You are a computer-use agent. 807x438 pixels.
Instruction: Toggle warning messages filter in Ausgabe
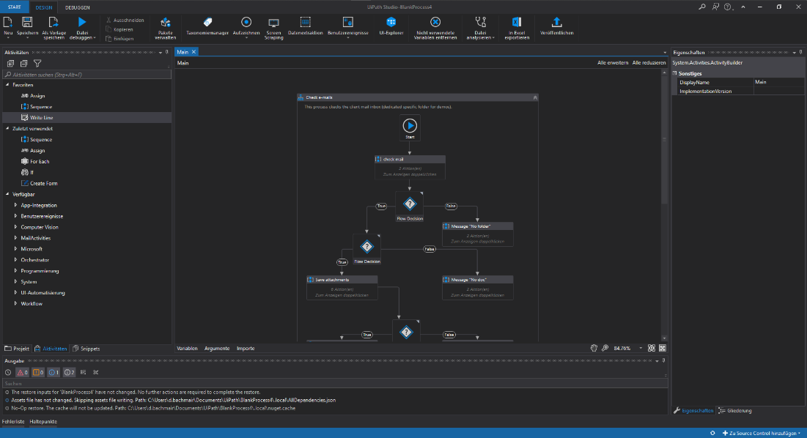tap(38, 372)
